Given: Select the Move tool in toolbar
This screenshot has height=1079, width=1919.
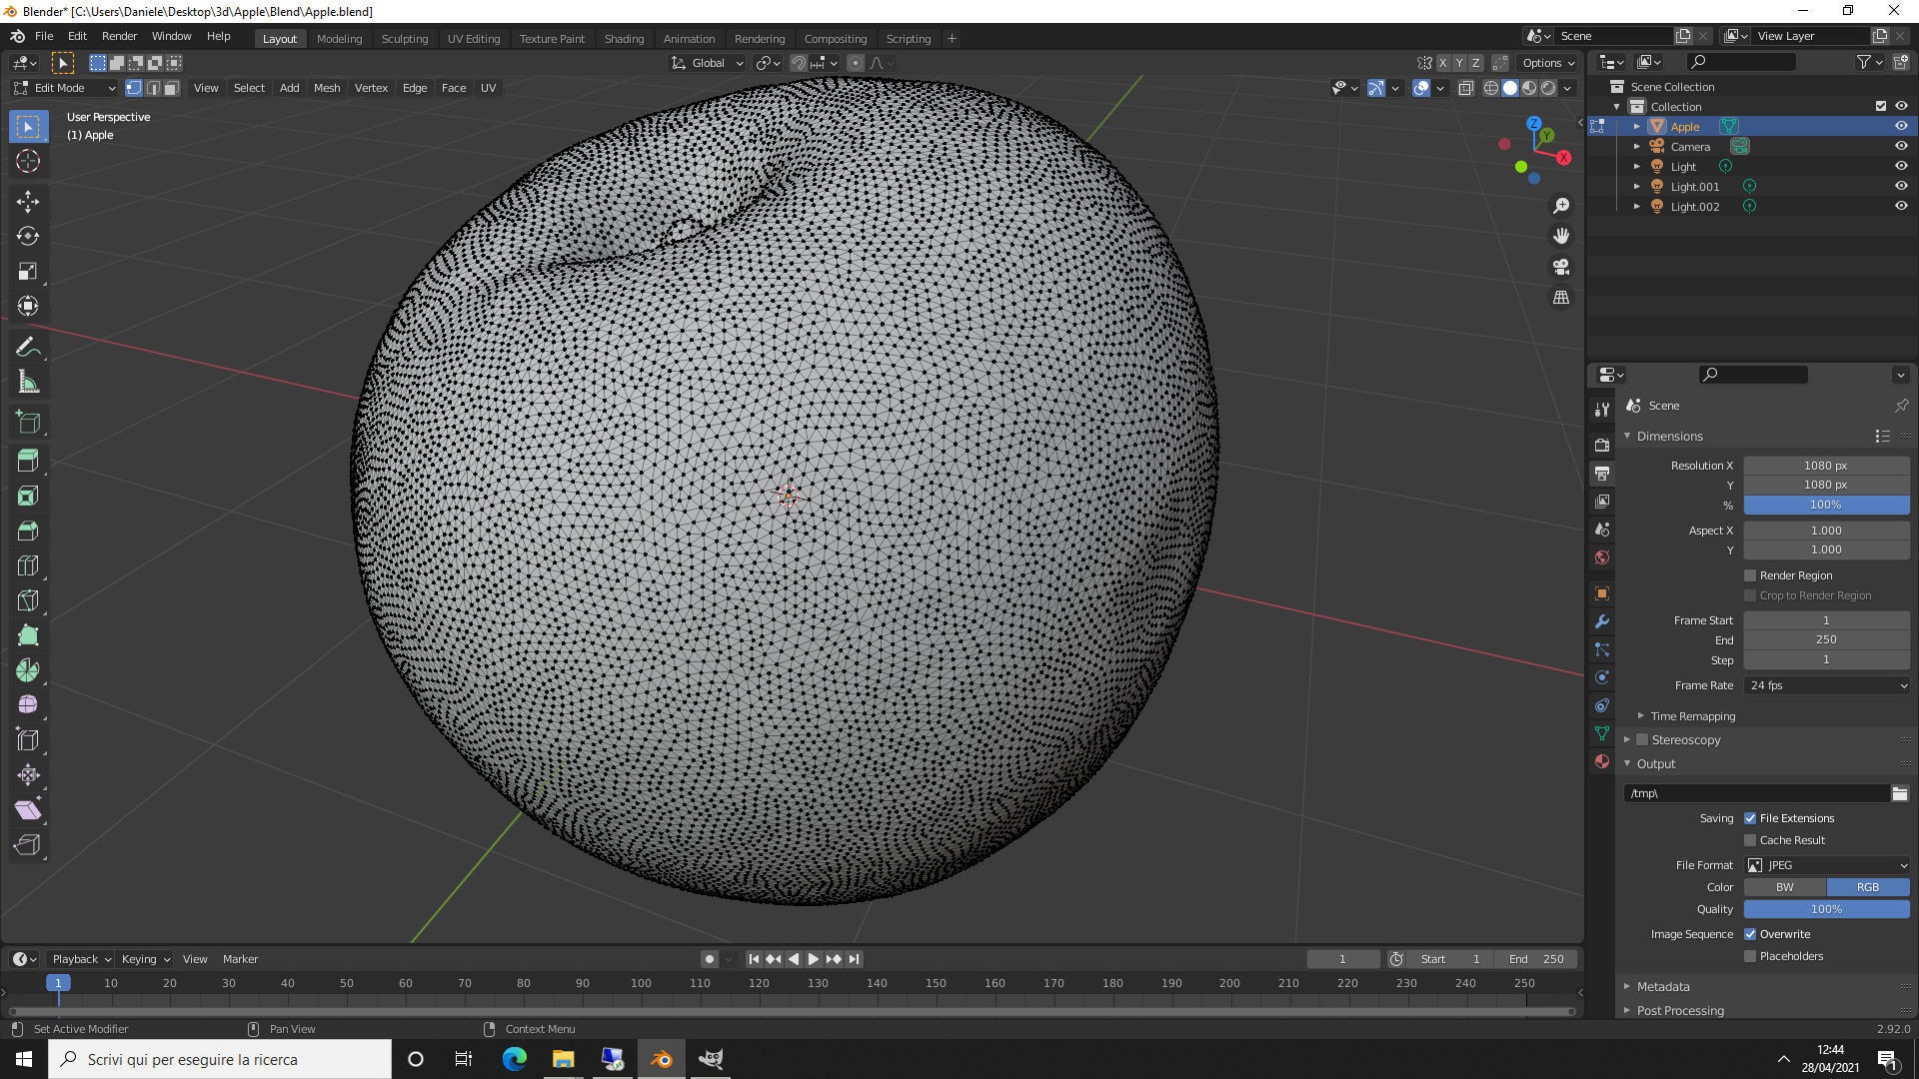Looking at the screenshot, I should point(28,202).
